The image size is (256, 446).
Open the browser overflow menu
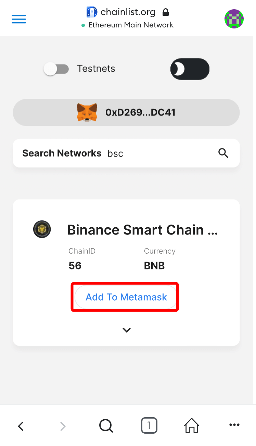pos(234,425)
